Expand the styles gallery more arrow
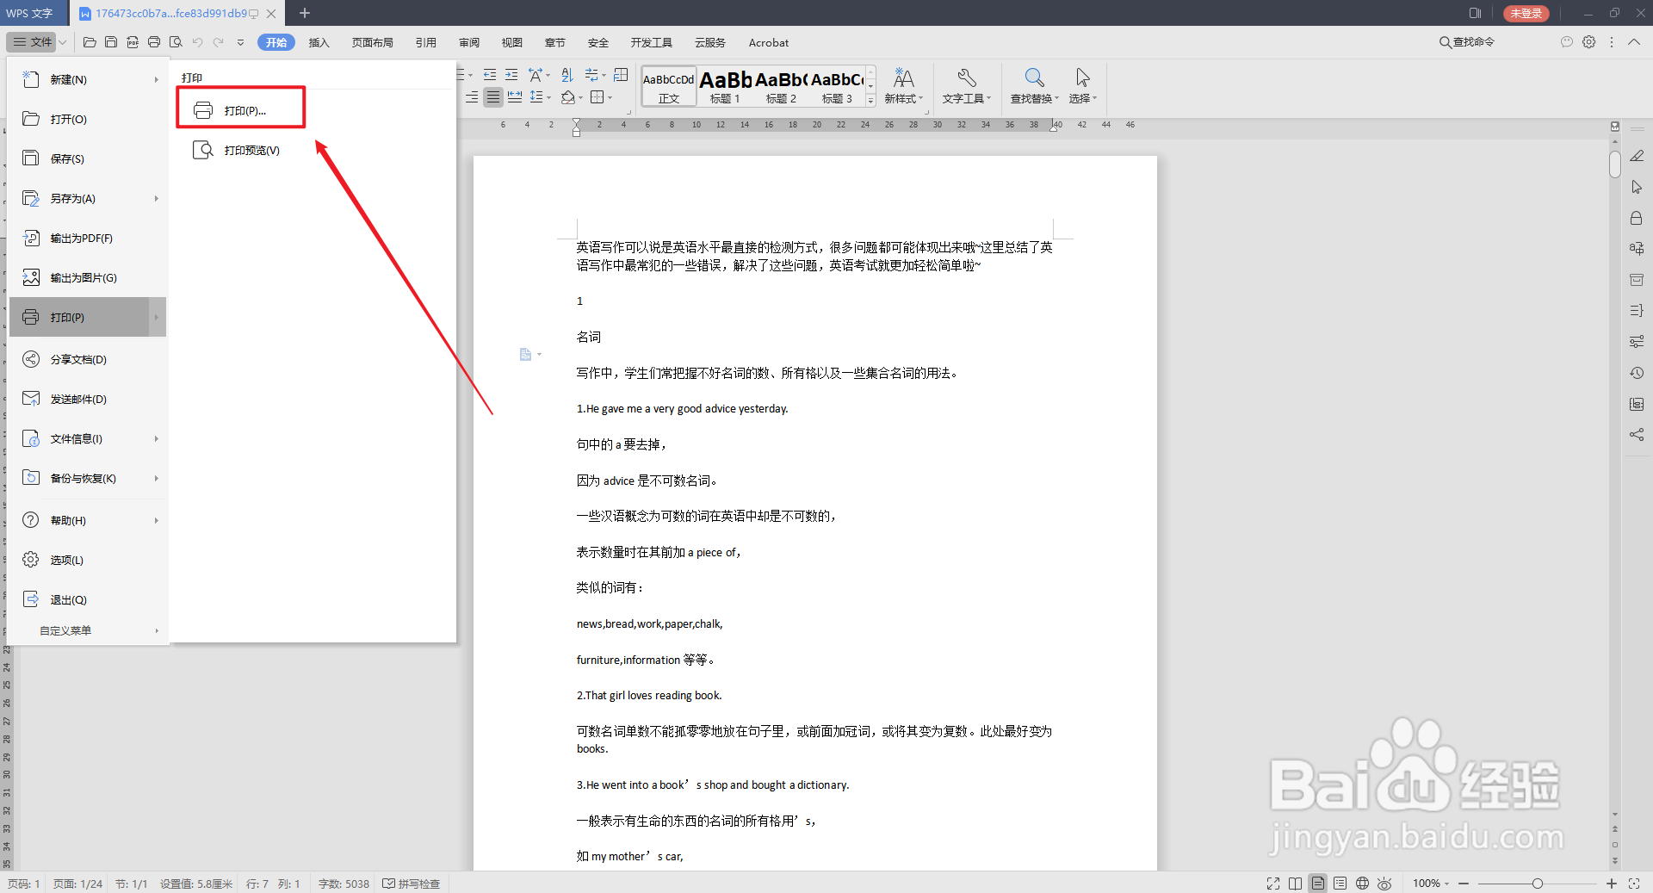Image resolution: width=1653 pixels, height=893 pixels. click(870, 101)
